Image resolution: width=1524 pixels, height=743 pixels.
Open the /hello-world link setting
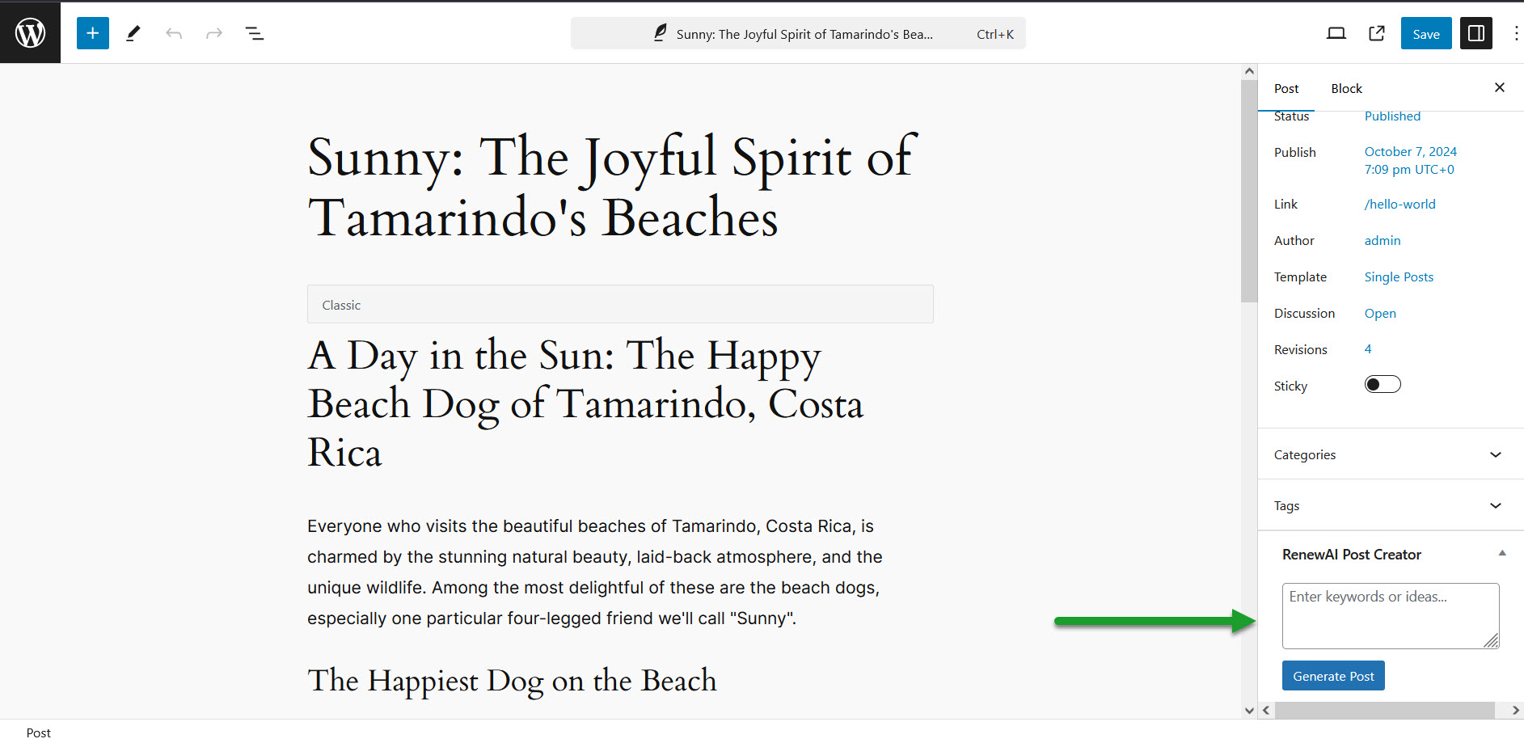[1399, 204]
